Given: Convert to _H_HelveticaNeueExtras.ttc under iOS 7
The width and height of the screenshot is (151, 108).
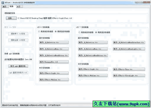Looking at the screenshot, I should coord(93,55).
